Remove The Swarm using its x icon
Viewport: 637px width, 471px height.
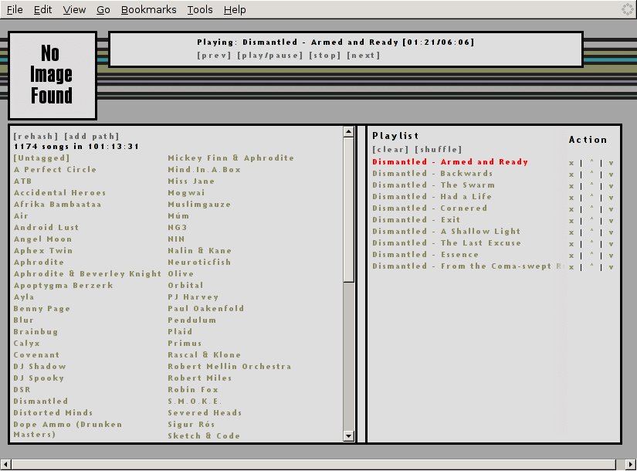pos(571,186)
